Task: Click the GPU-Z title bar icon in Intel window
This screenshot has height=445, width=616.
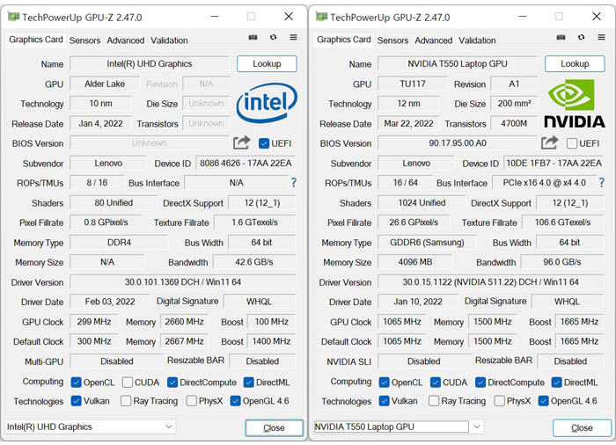Action: [x=14, y=17]
